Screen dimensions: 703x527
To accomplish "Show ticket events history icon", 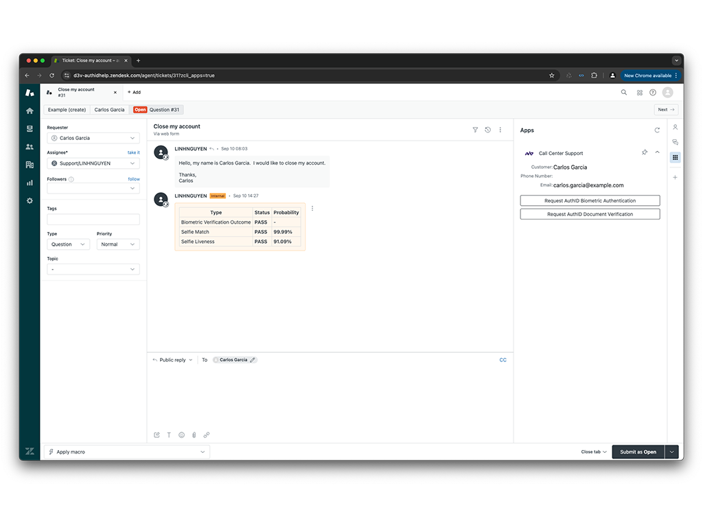I will tap(487, 130).
